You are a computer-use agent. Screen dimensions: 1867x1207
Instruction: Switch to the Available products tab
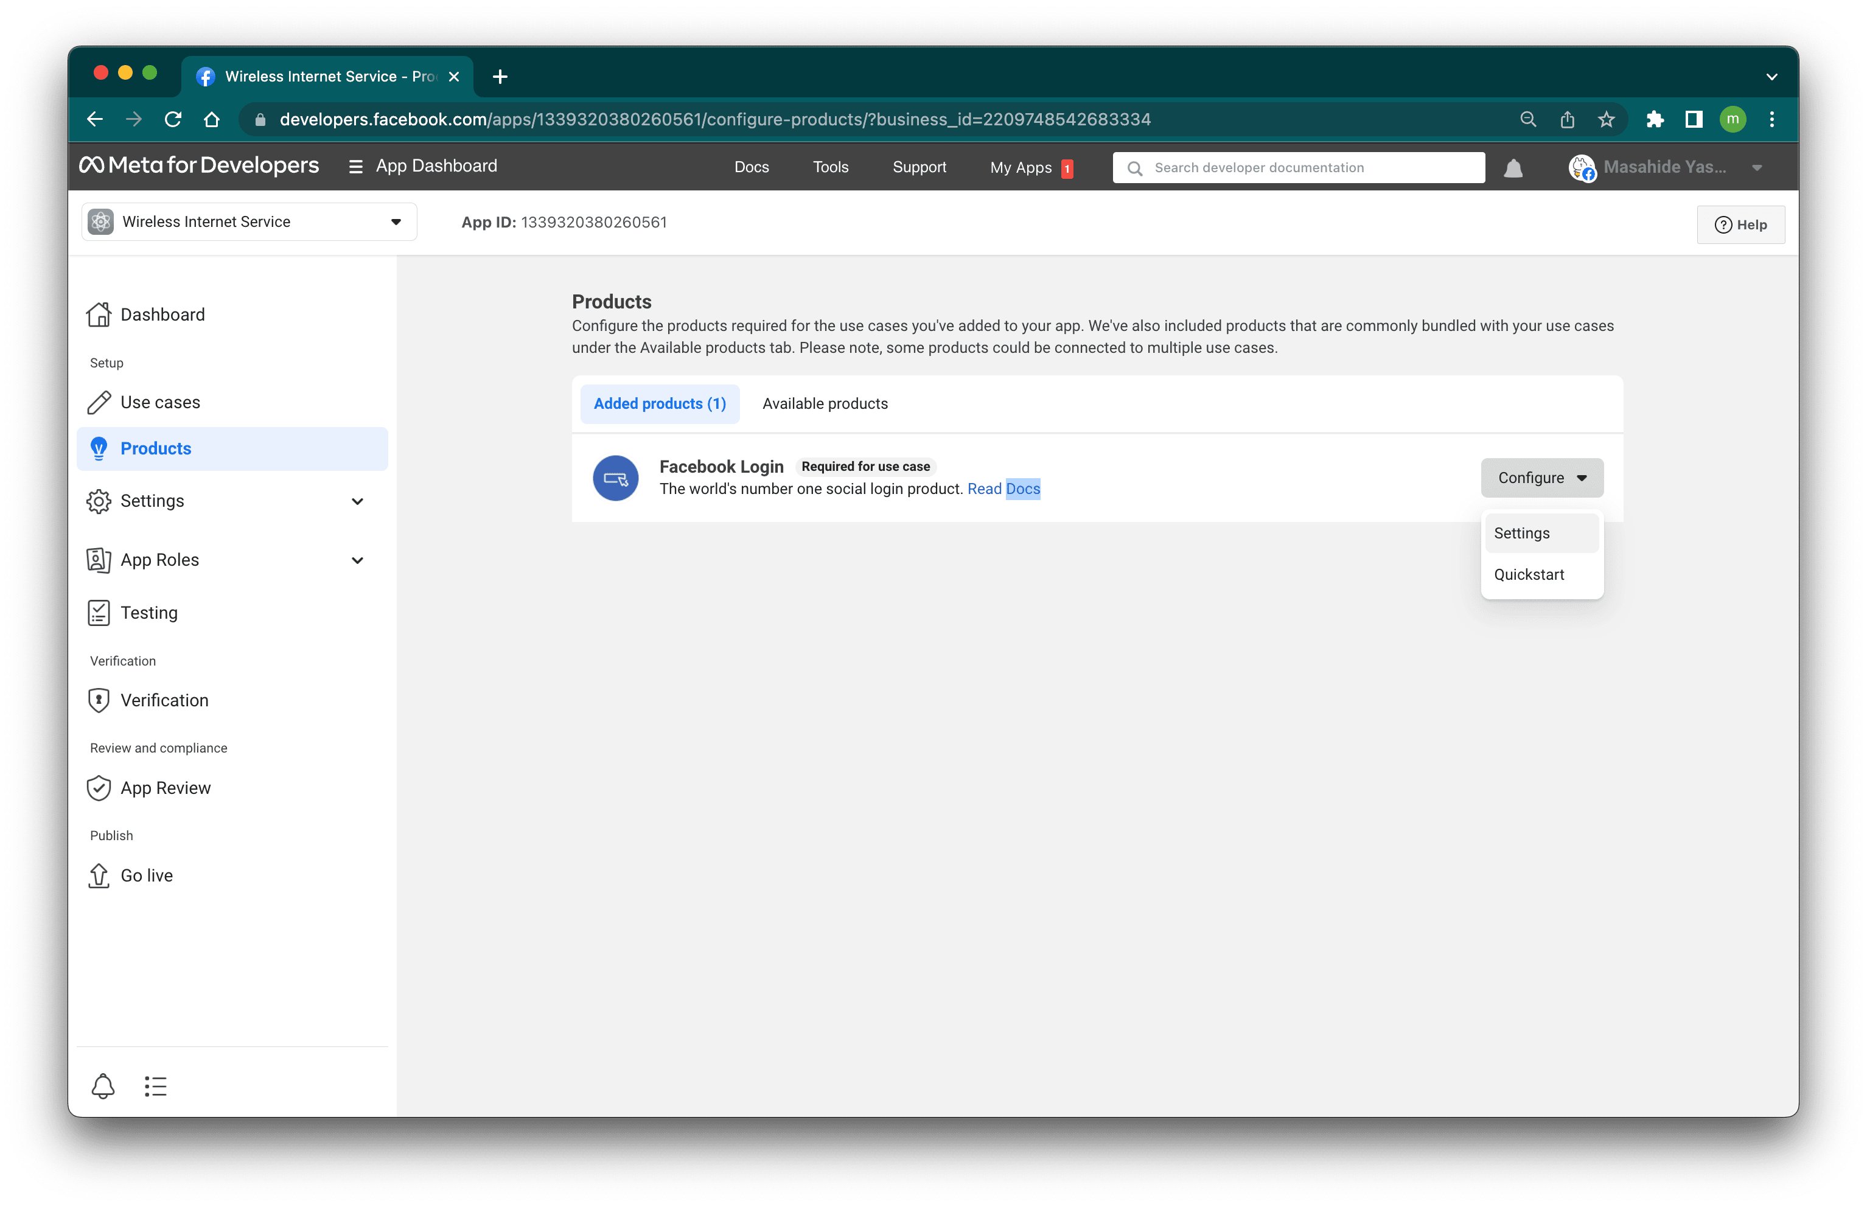tap(825, 403)
